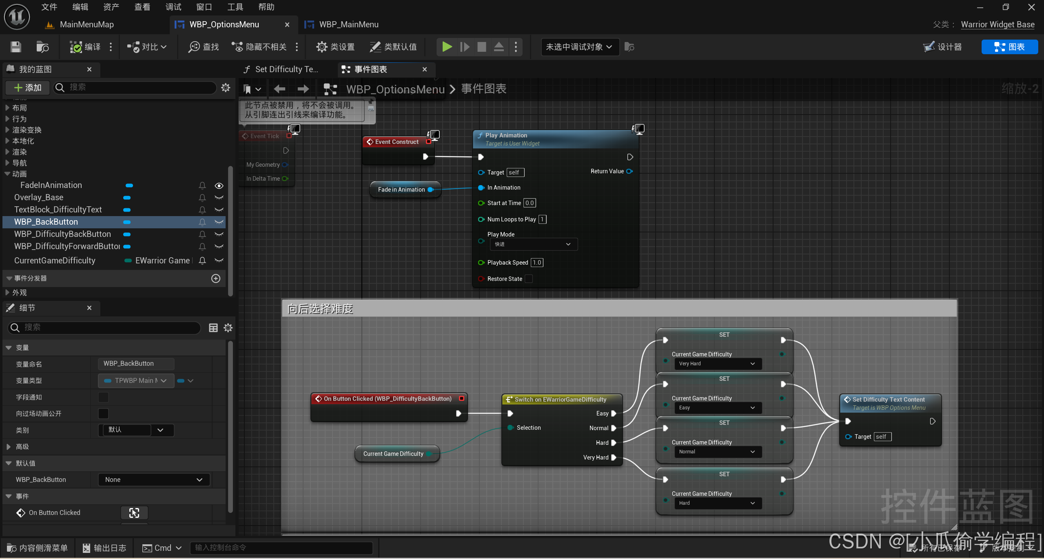Click the variable type color pill

point(181,380)
